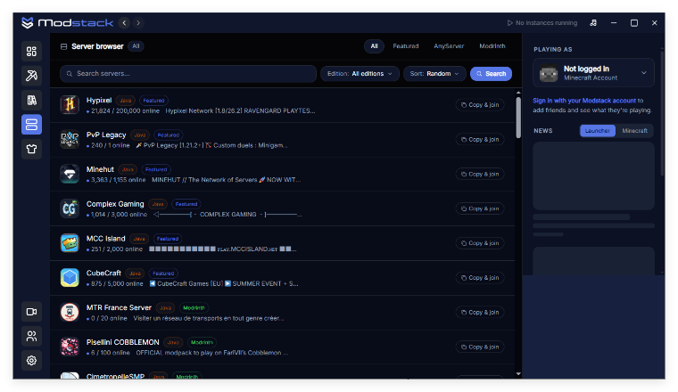Click the Minehut server icon
This screenshot has width=678, height=392.
[x=70, y=174]
